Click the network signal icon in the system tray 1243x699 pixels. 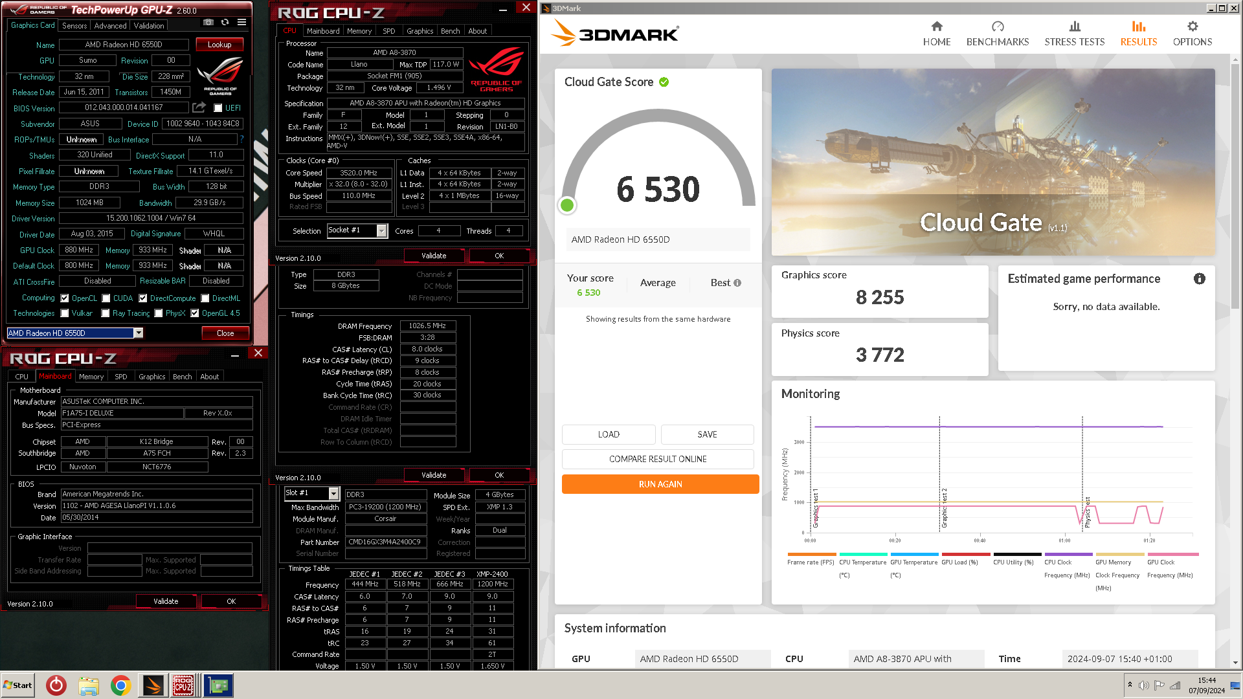point(1175,685)
